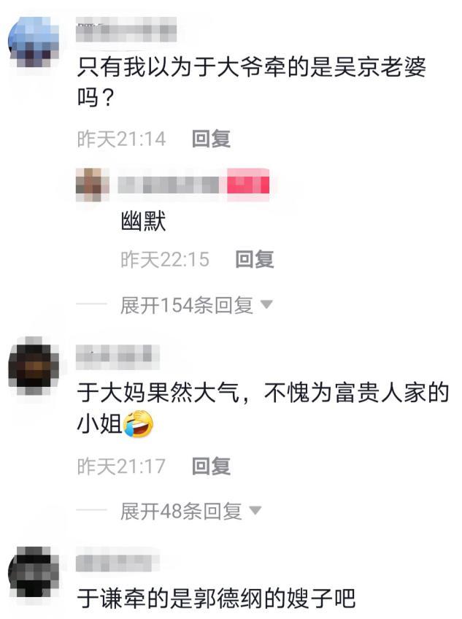Select the comment text 只有我以为于大爷牵的是吴京老婆吗
462x619 pixels.
[x=251, y=82]
